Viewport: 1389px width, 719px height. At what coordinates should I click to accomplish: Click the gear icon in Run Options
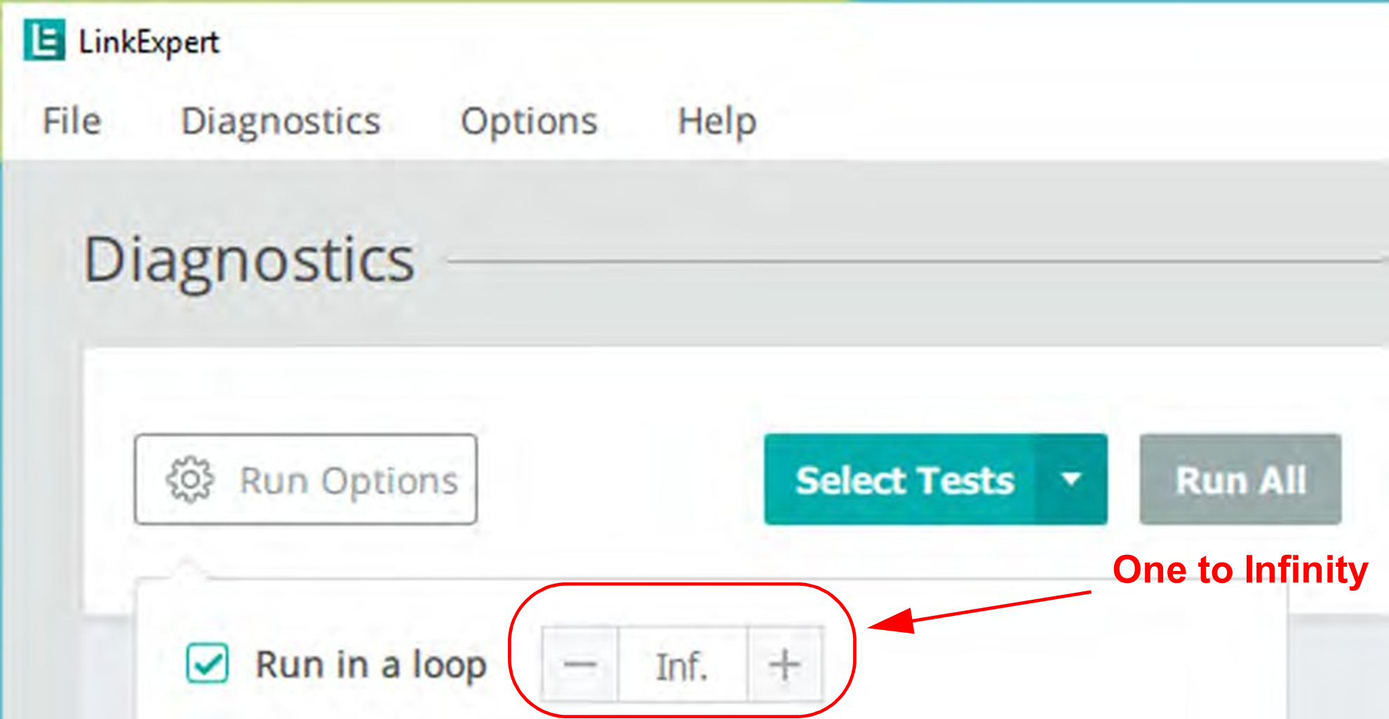pos(189,480)
